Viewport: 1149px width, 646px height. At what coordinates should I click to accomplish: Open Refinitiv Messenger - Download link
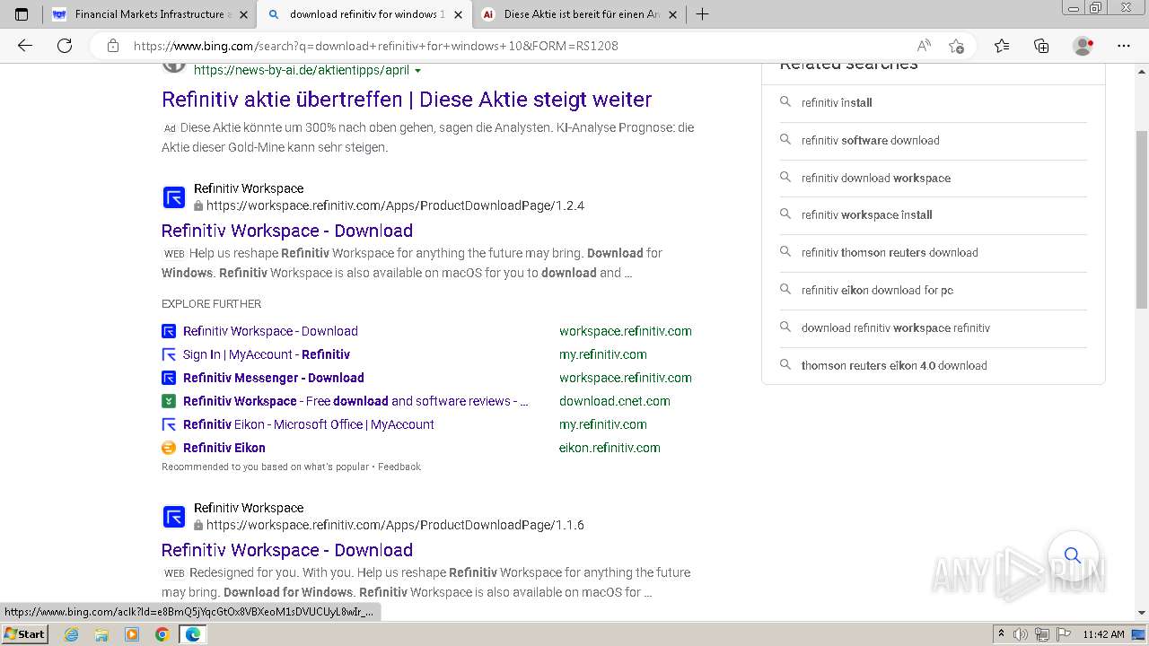pos(274,378)
